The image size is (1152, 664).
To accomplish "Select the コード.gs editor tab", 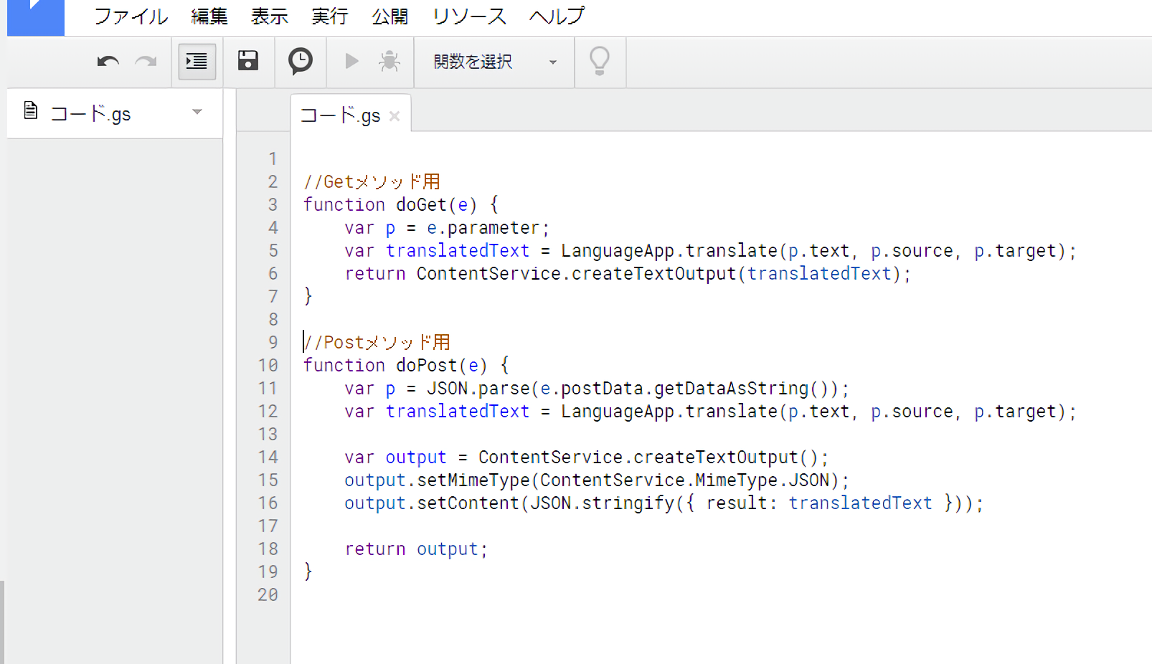I will point(340,115).
